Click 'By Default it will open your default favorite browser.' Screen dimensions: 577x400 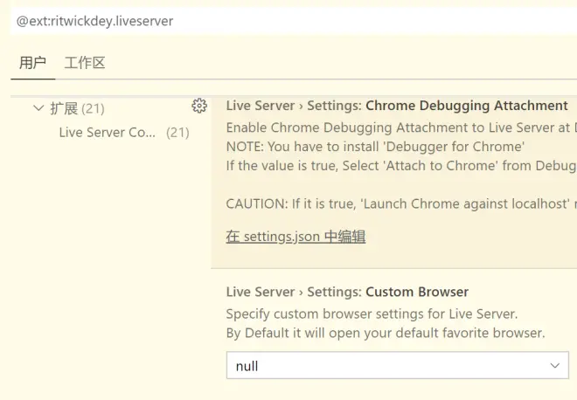click(386, 333)
